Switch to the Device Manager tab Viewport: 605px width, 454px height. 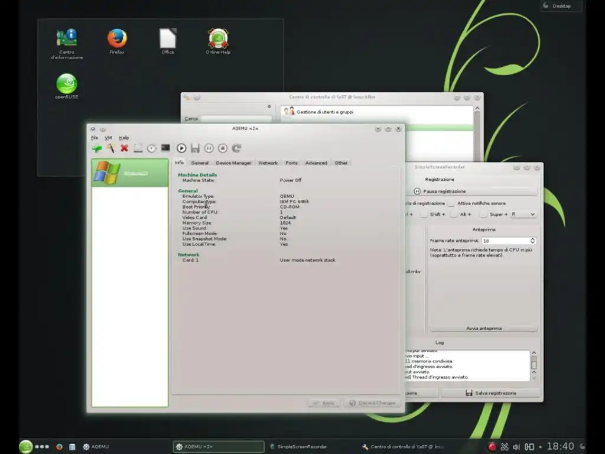233,163
